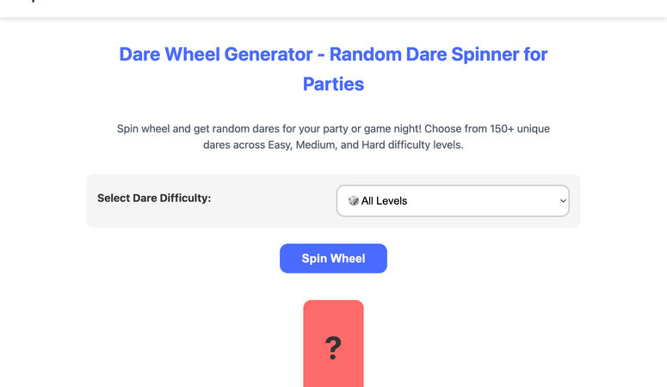Click the Select Dare Difficulty label
Image resolution: width=667 pixels, height=387 pixels.
pos(154,198)
